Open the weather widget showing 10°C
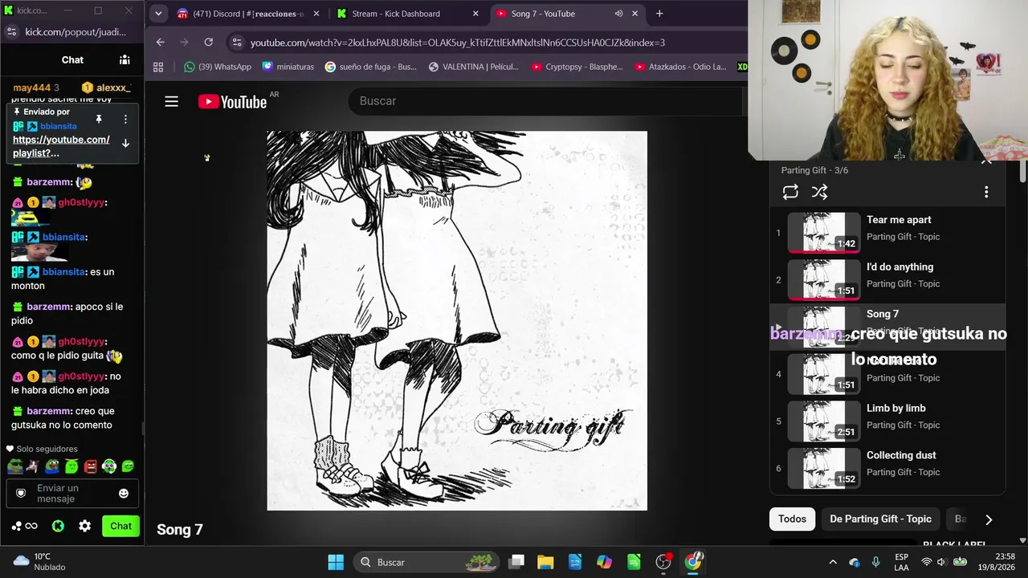Screen dimensions: 1028x578 (39, 562)
